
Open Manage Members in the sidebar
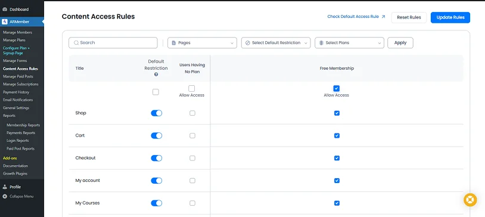pos(18,33)
